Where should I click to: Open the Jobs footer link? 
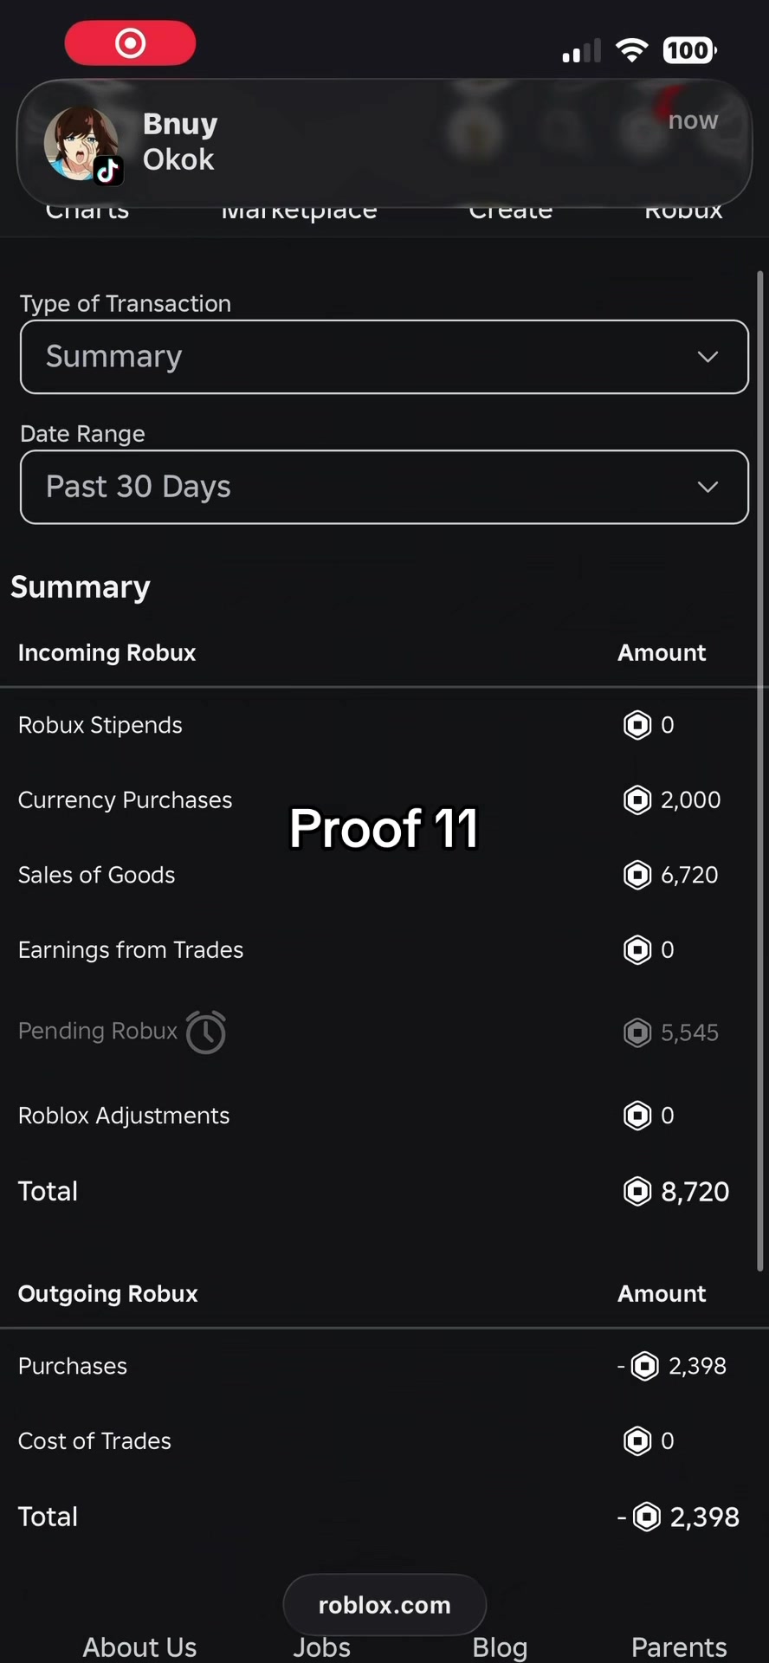[321, 1647]
